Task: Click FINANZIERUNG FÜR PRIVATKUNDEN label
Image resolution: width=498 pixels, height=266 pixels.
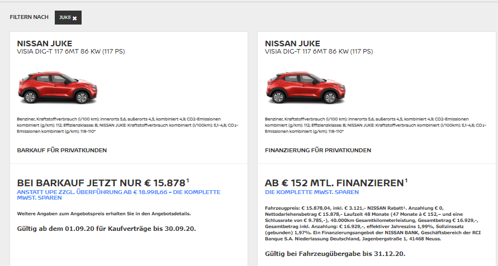Action: (x=318, y=150)
